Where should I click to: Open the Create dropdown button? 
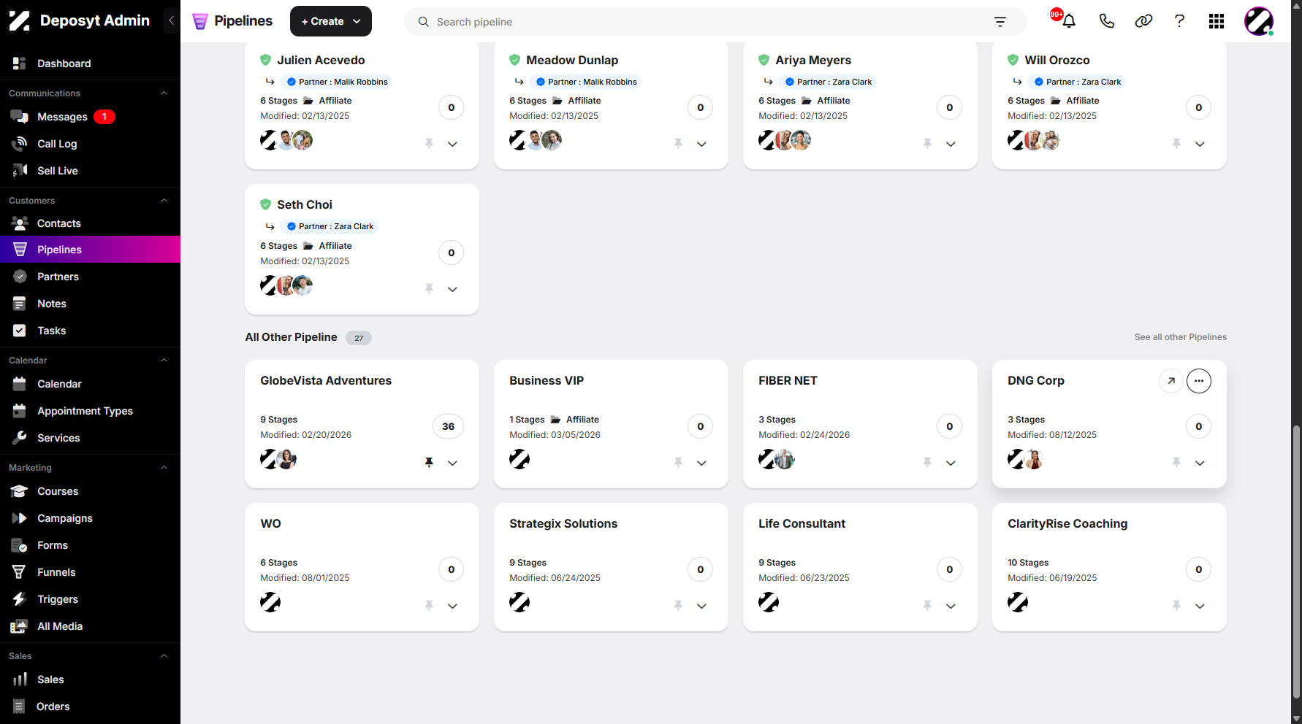331,21
